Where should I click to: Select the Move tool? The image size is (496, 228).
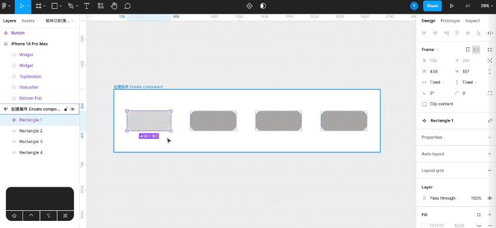click(x=21, y=6)
